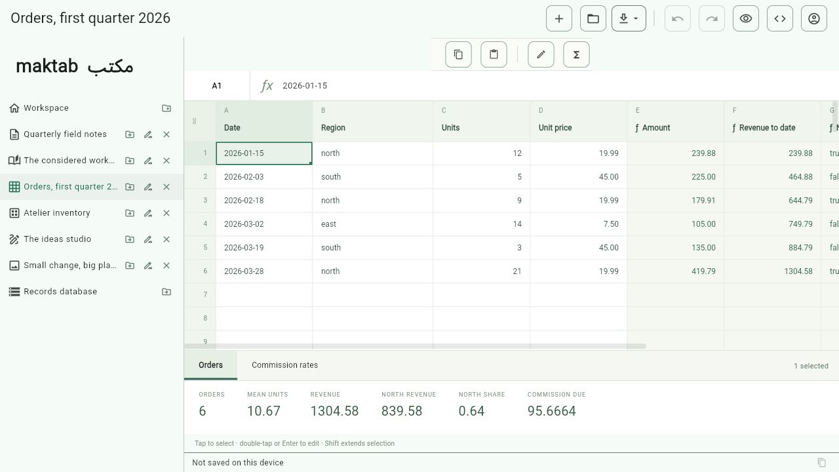Click the horizontal scrollbar under the grid

pos(416,346)
